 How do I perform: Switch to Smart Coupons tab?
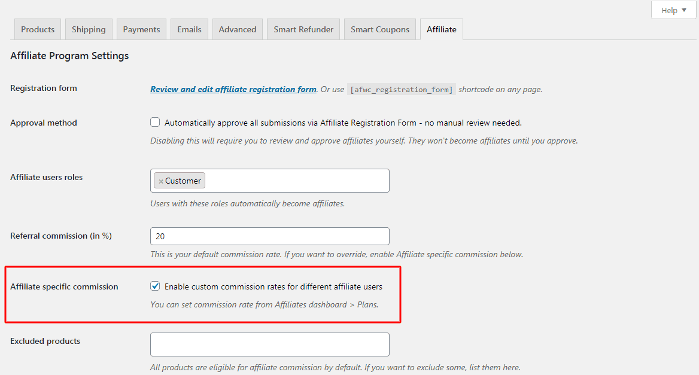(x=380, y=29)
